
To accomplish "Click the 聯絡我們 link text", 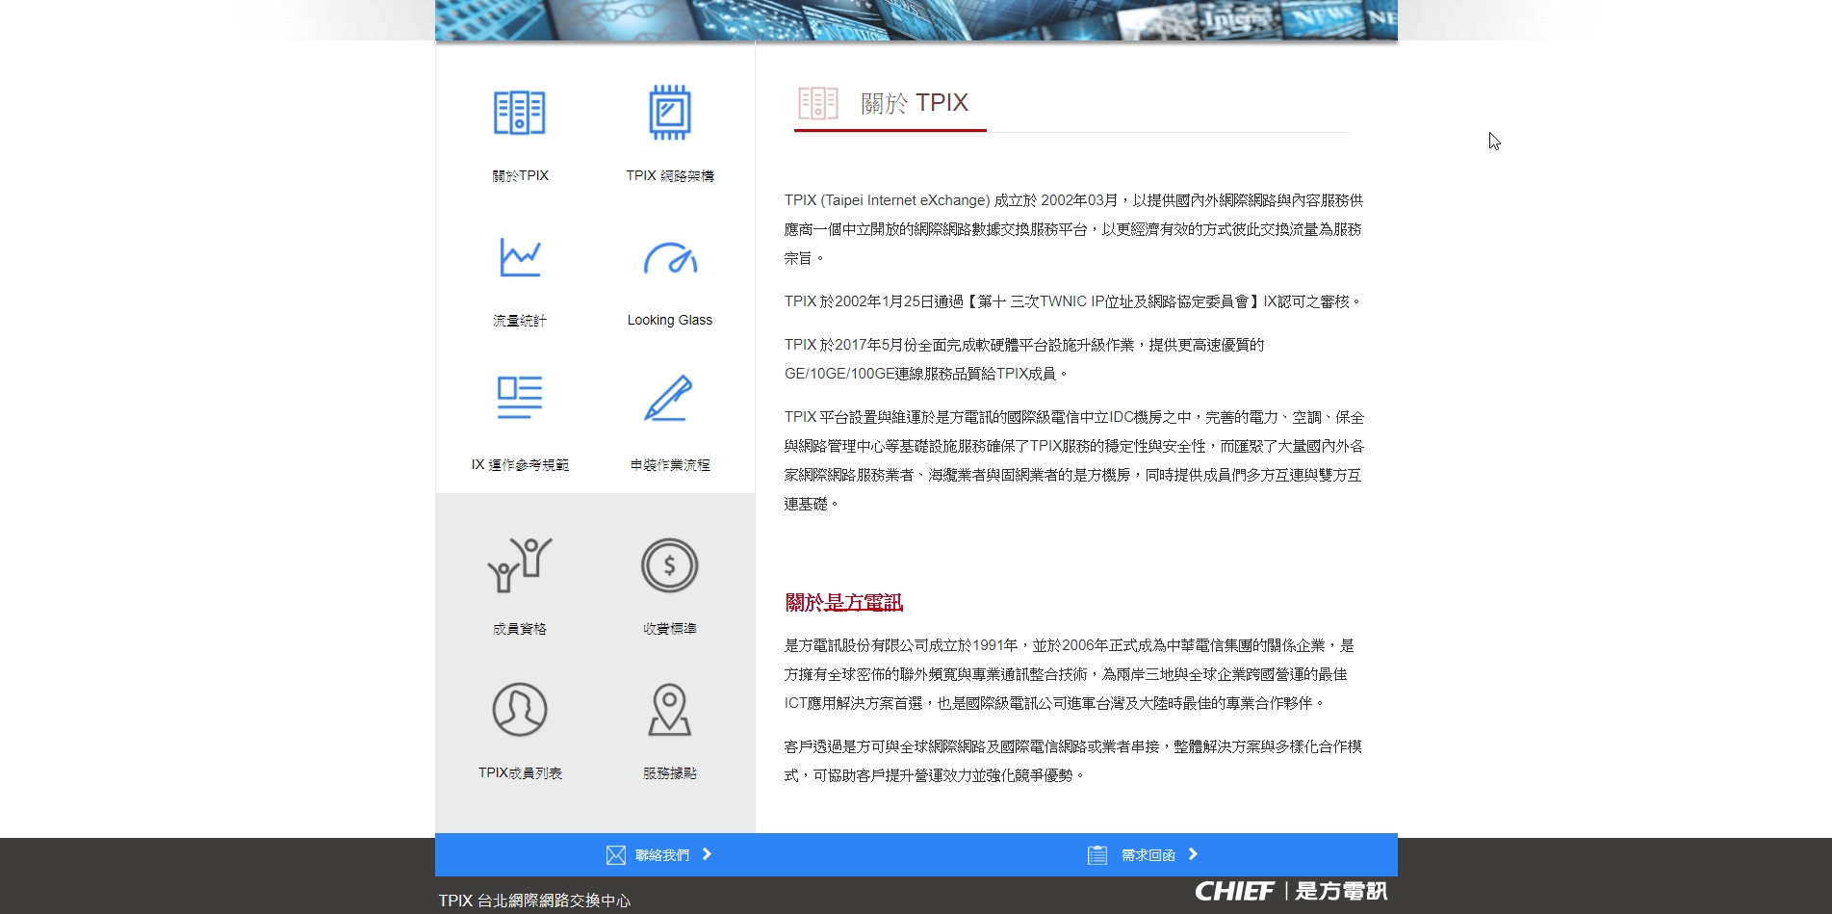I will pos(662,855).
